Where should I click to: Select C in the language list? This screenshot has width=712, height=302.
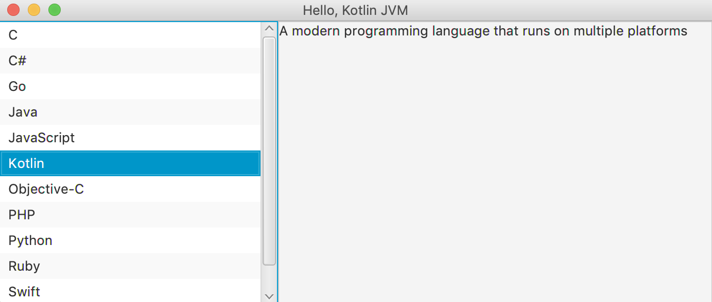coord(130,35)
